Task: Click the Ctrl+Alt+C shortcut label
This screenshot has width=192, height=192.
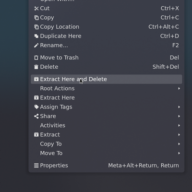Action: point(164,27)
